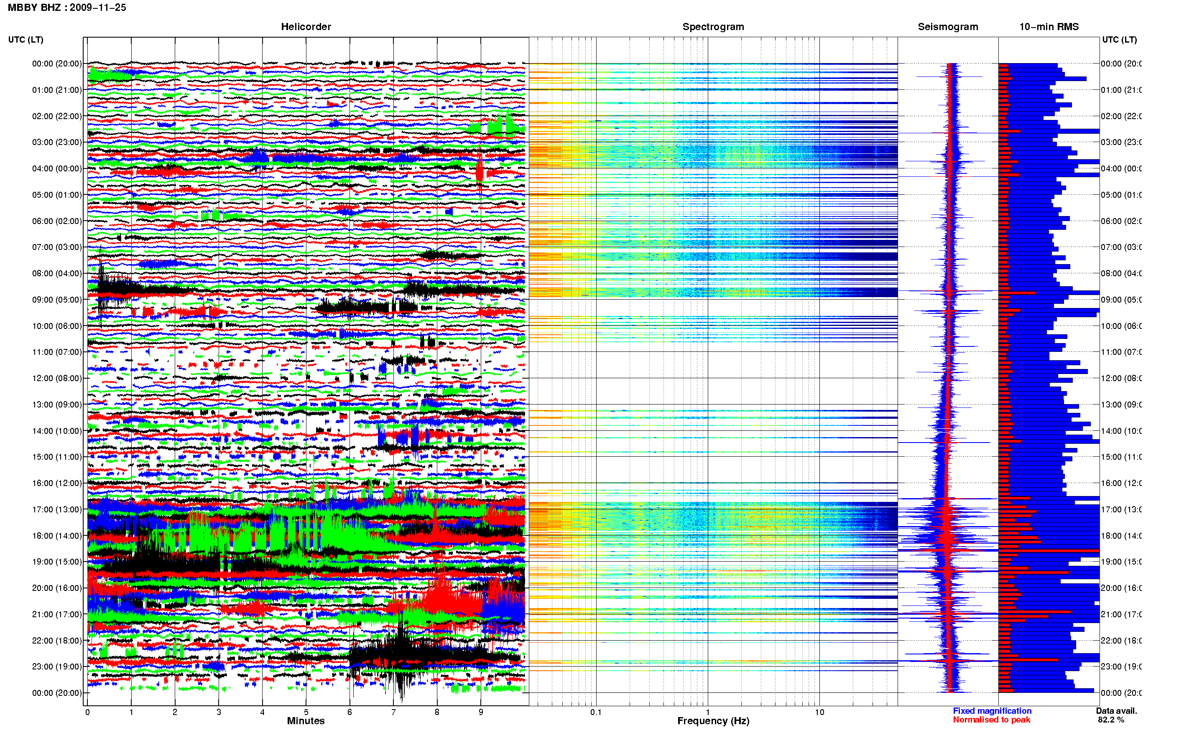Click the 'Normalised to peak' legend text

point(991,720)
